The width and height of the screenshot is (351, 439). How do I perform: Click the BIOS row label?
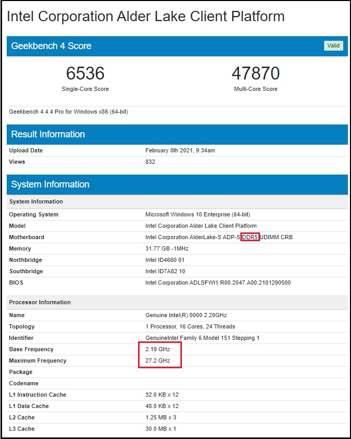(x=16, y=283)
